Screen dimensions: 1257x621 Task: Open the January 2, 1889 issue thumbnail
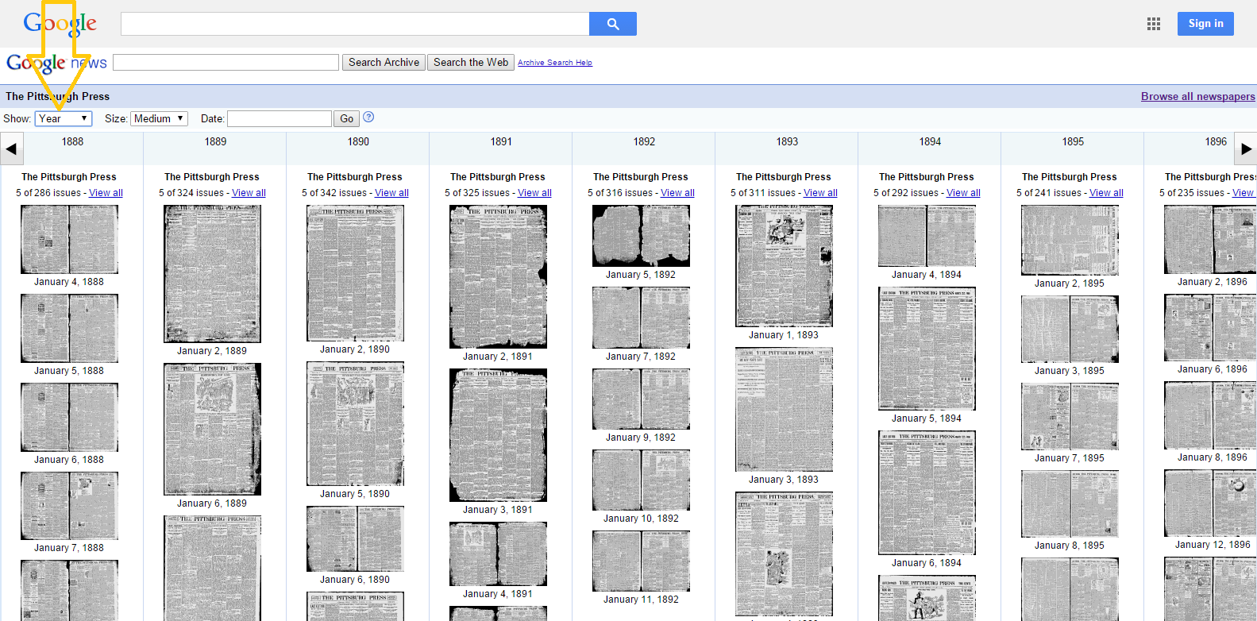click(x=212, y=274)
